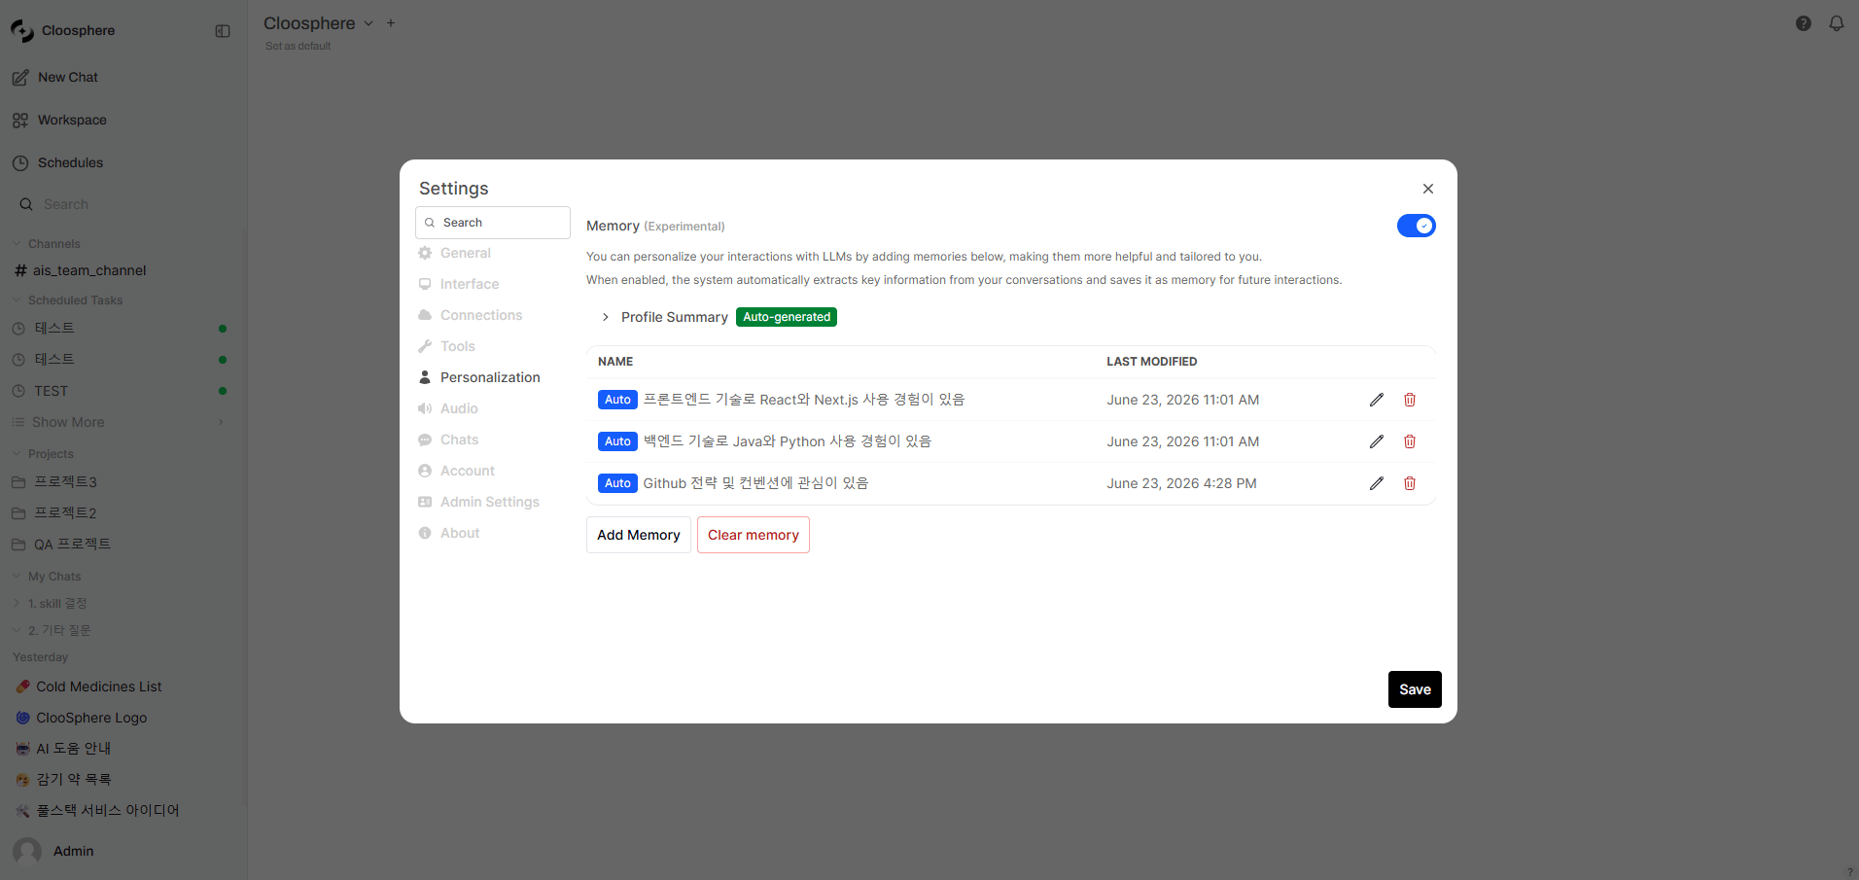Open Tools settings tab

[x=457, y=346]
